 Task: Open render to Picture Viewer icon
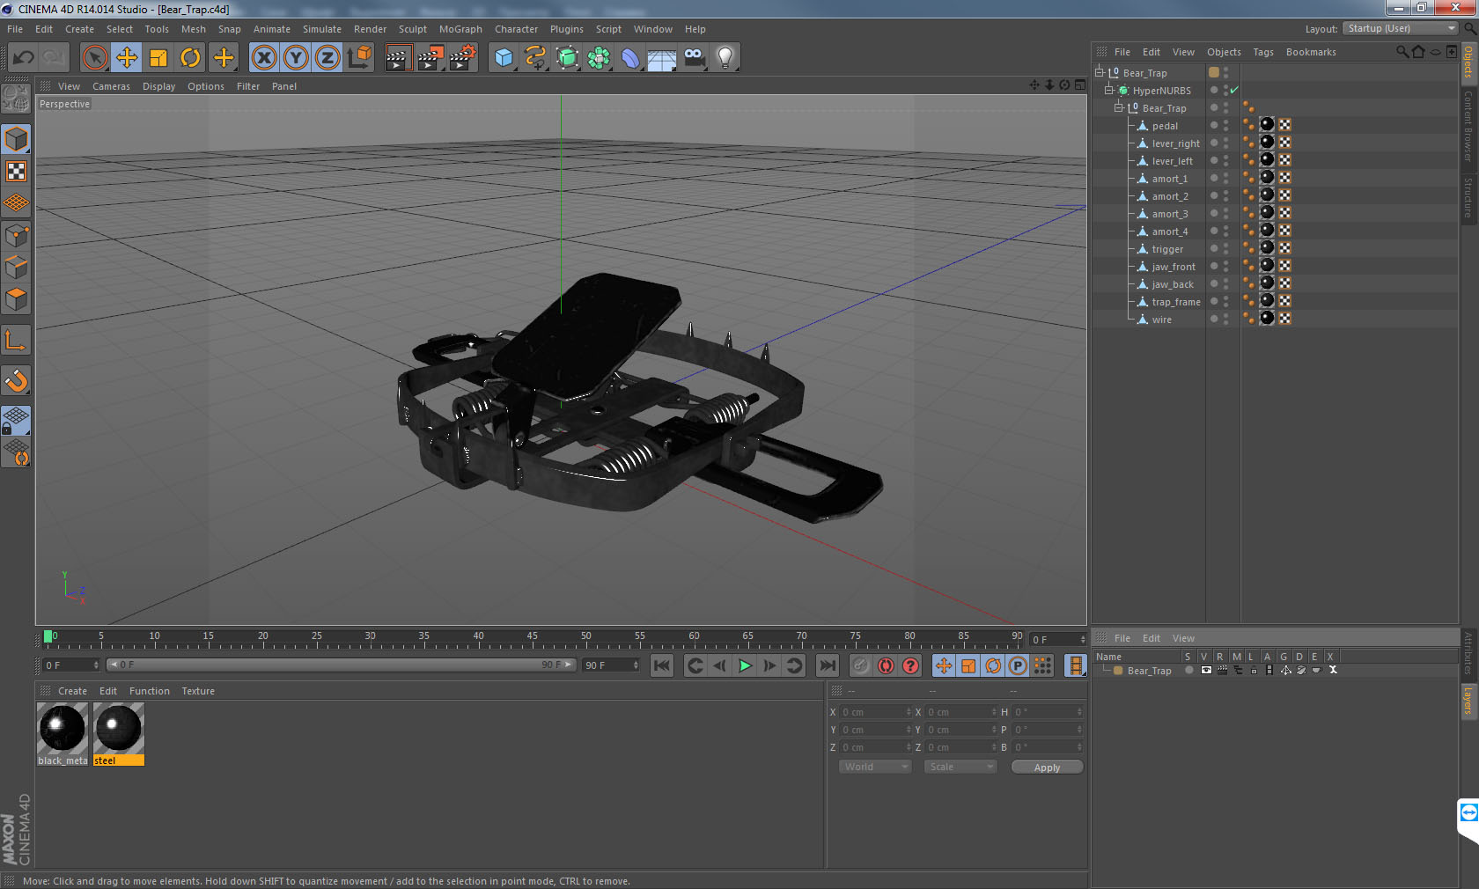tap(430, 58)
